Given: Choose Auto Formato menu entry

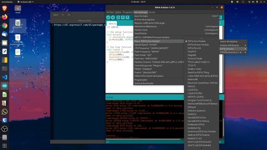Looking at the screenshot, I should click(x=176, y=16).
